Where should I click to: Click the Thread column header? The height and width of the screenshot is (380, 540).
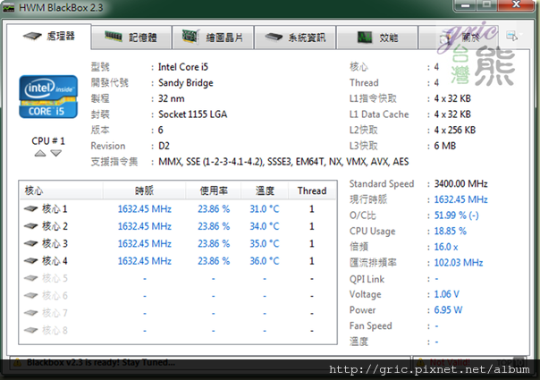[312, 190]
